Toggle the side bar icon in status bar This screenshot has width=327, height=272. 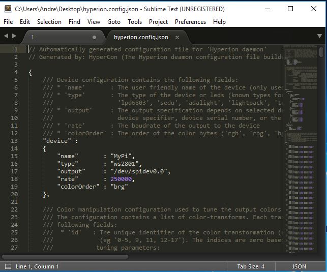(8, 266)
